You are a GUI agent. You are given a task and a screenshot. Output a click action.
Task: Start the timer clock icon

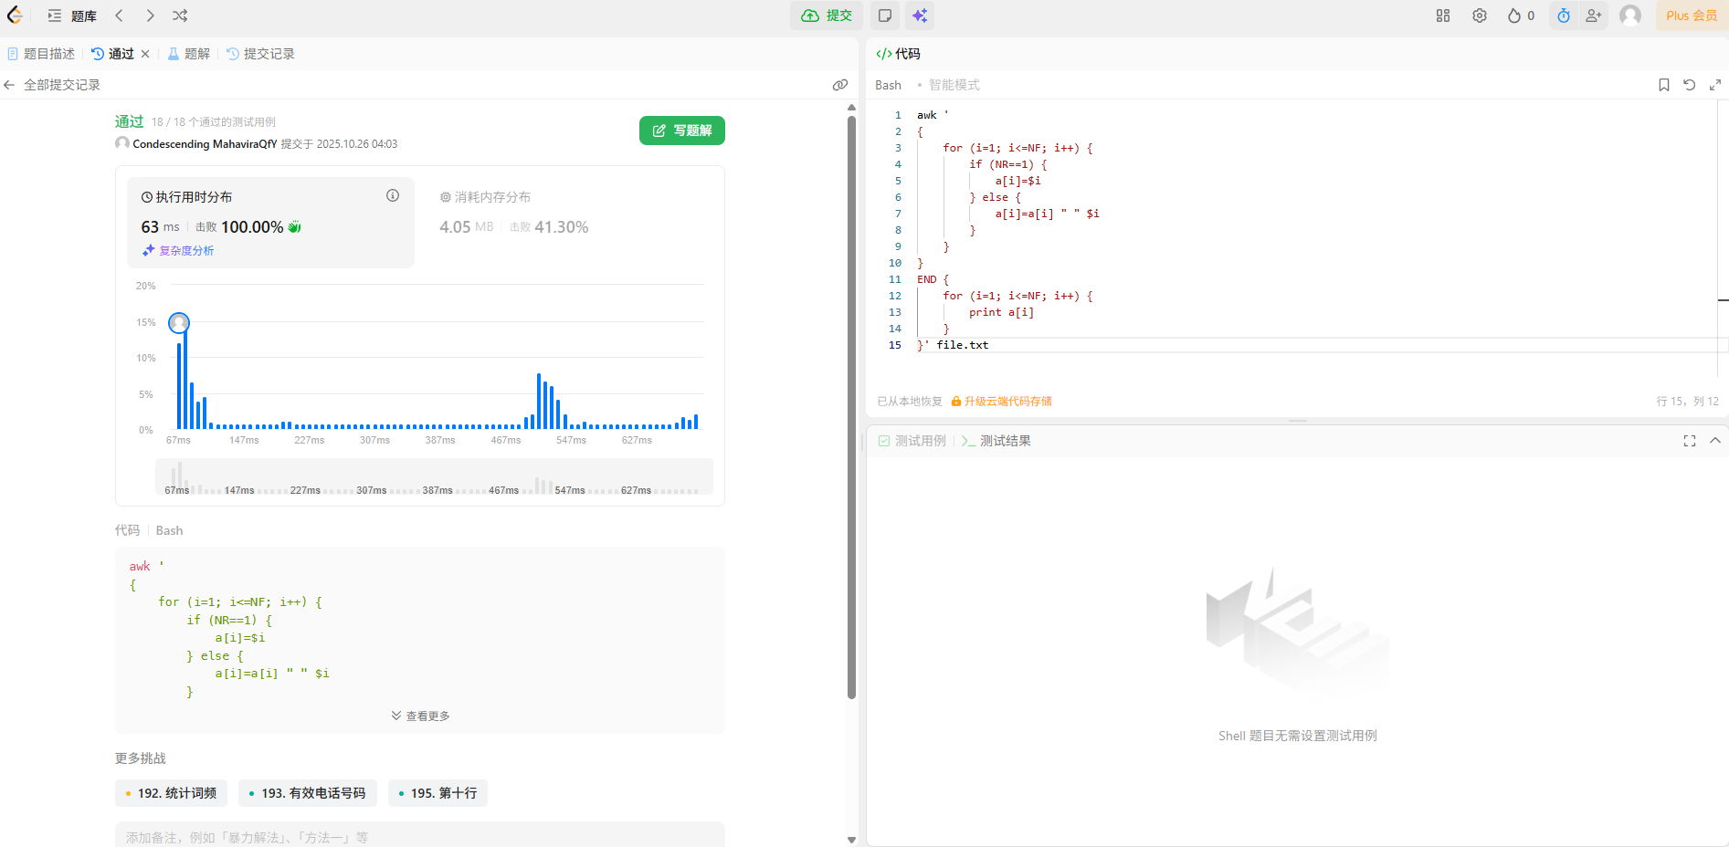(1564, 16)
